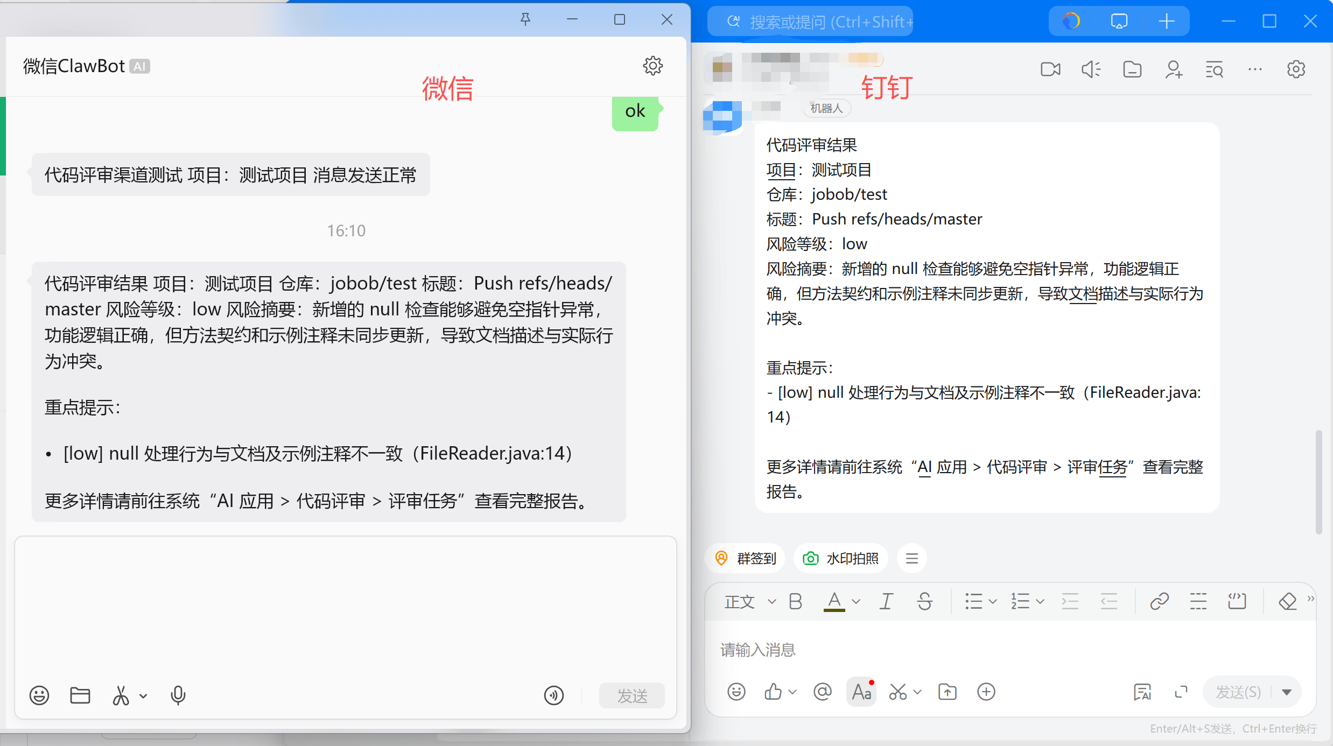The image size is (1333, 746).
Task: Open the screen cast icon in DingTalk title bar
Action: [x=1119, y=22]
